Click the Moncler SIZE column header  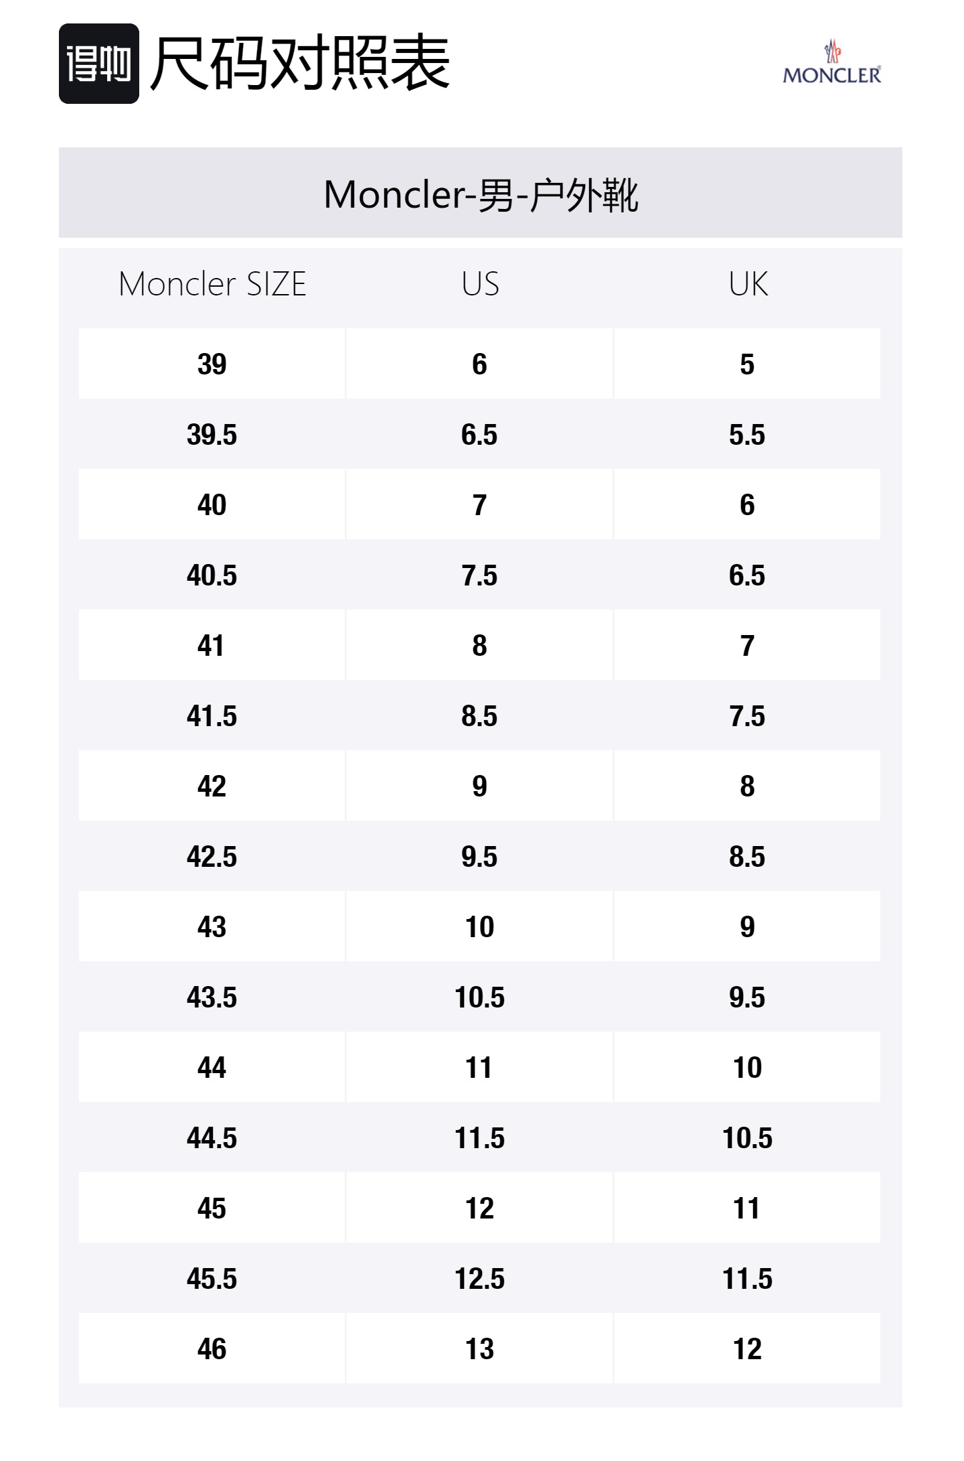tap(212, 284)
